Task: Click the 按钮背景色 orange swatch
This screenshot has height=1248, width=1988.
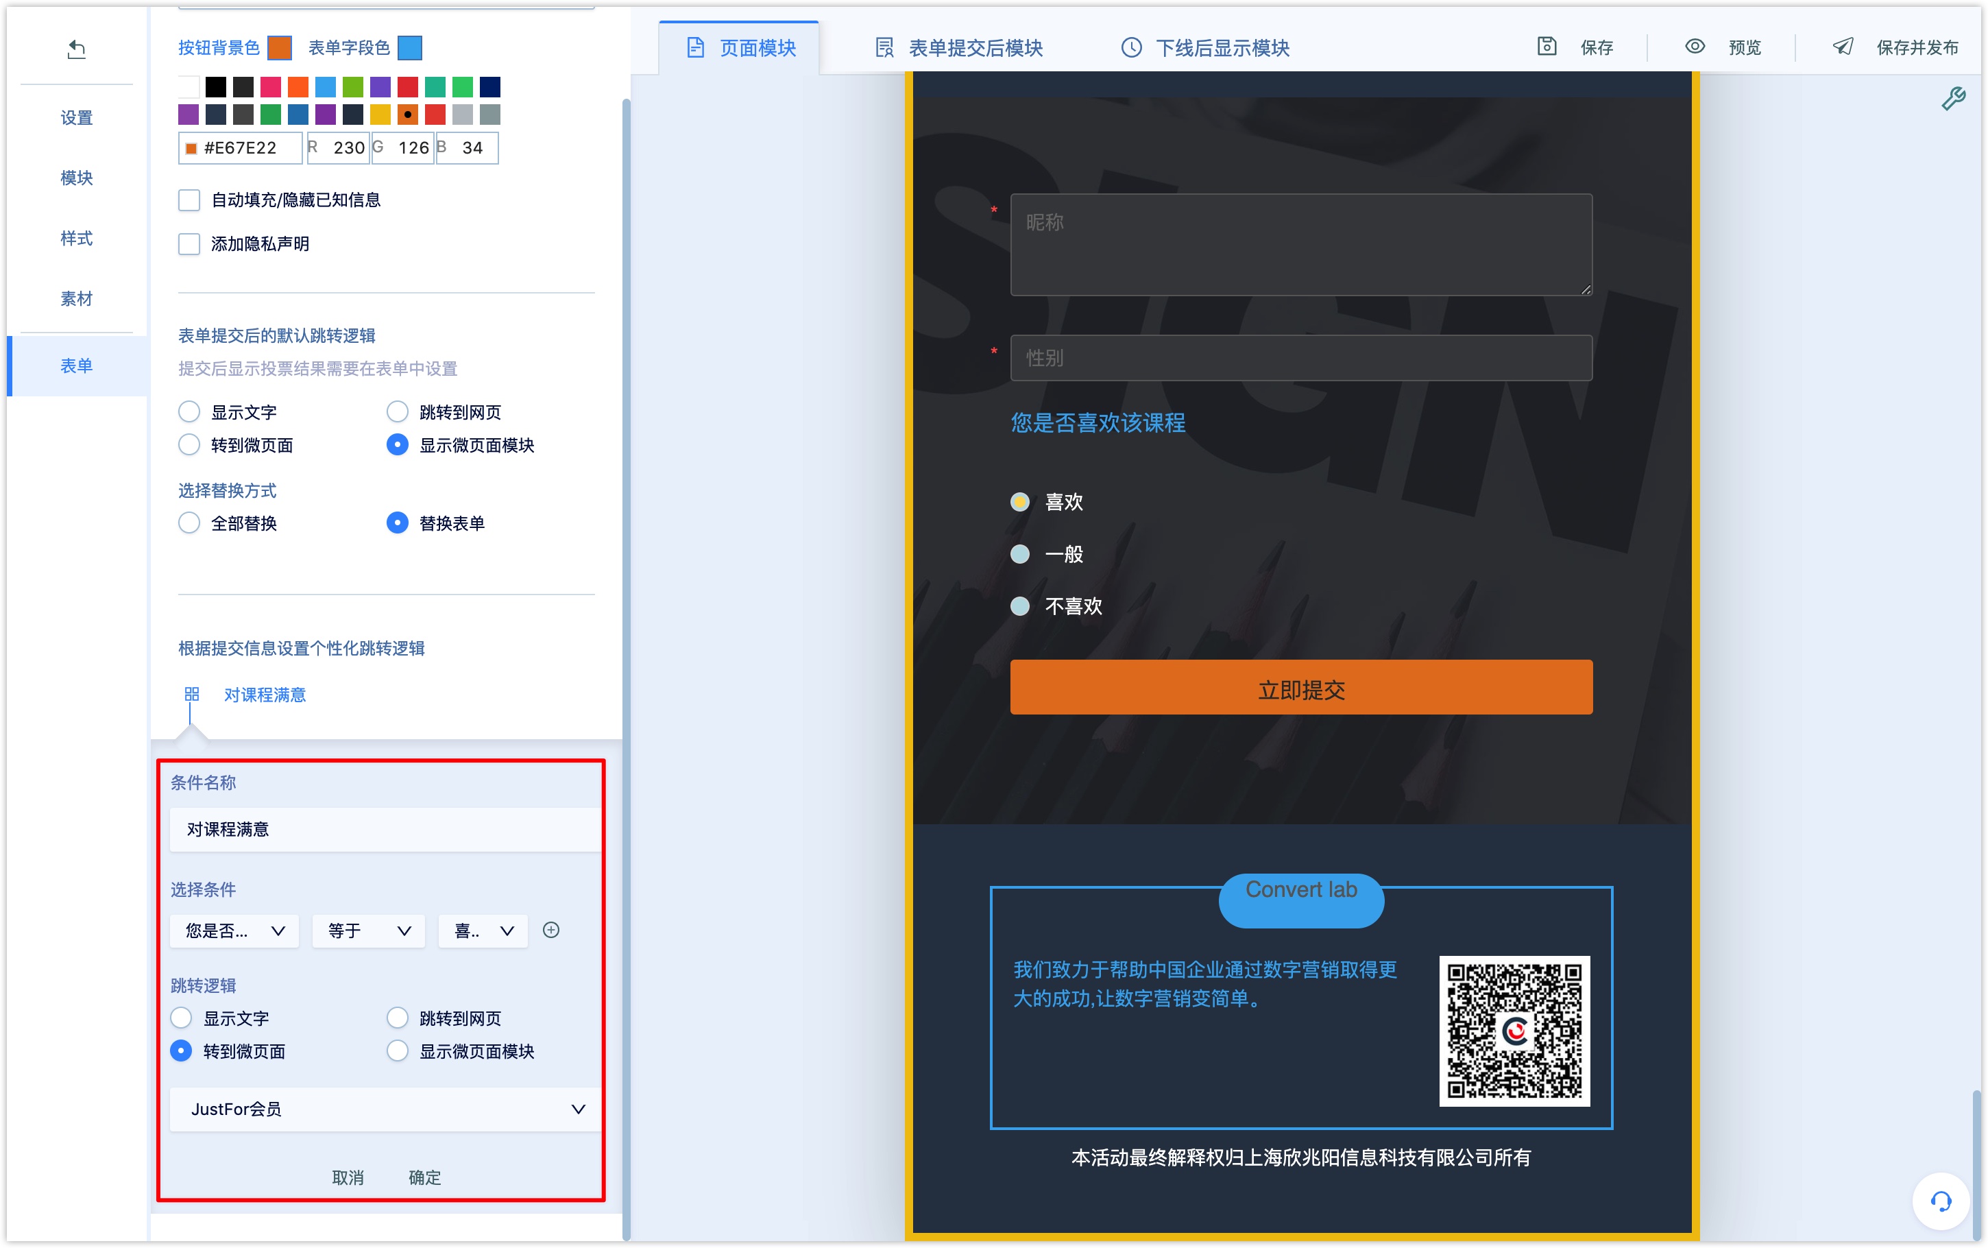Action: point(280,48)
